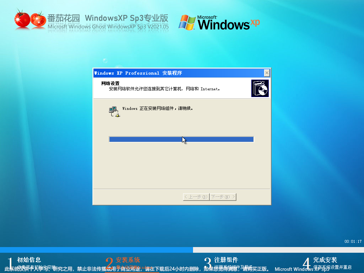Click the large step number 4
The height and width of the screenshot is (273, 364).
pos(306,263)
